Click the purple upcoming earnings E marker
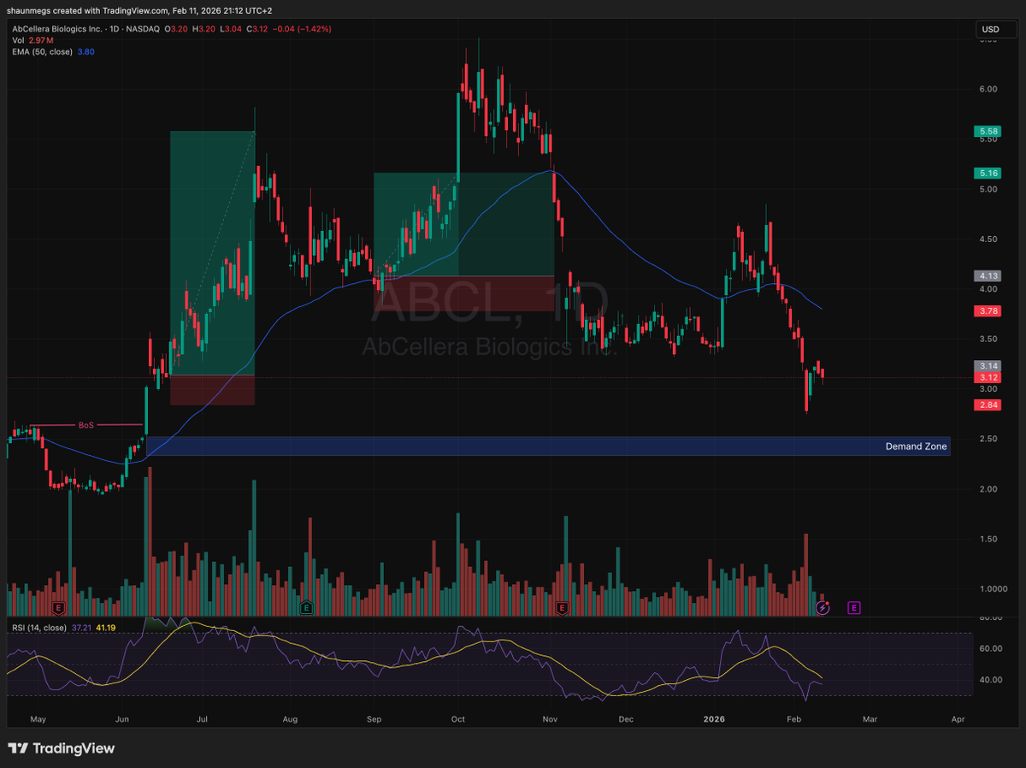Screen dimensions: 1026x768 (x=853, y=608)
